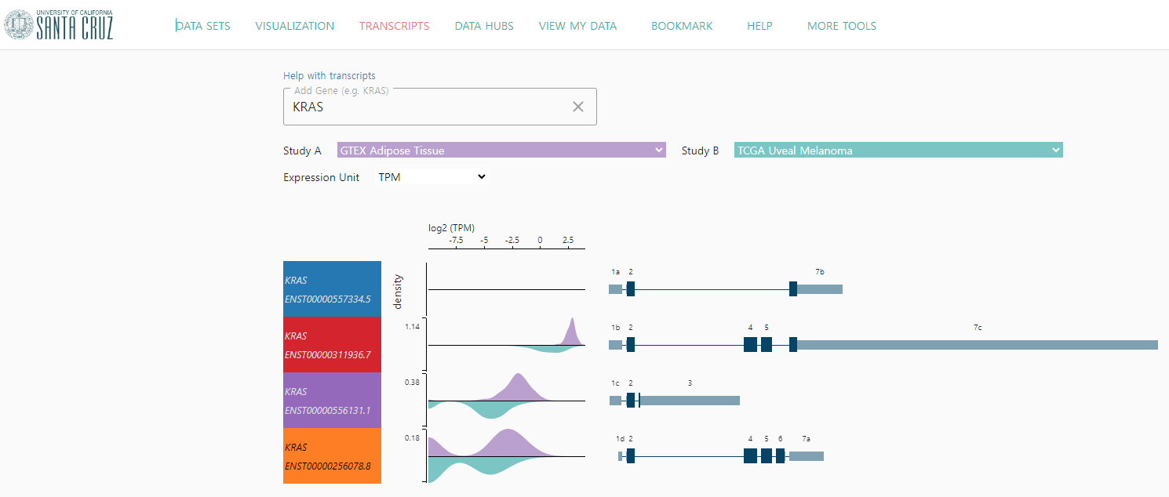Open the Data Sets menu
1169x497 pixels.
pyautogui.click(x=203, y=26)
